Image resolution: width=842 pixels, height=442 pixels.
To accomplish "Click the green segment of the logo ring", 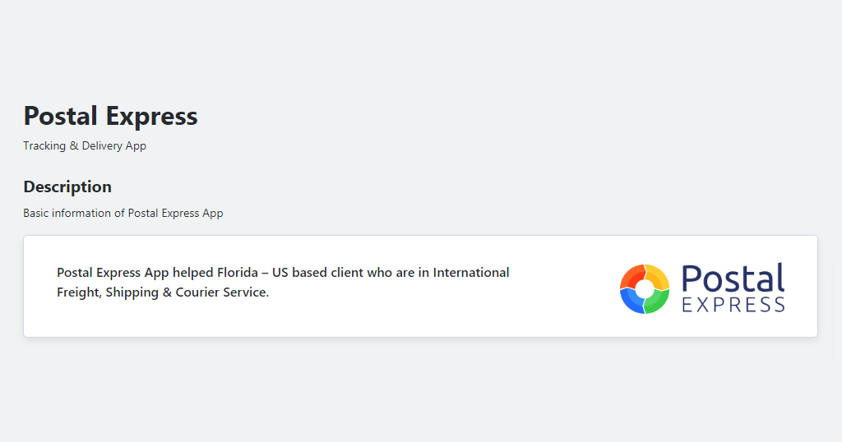I will coord(659,302).
